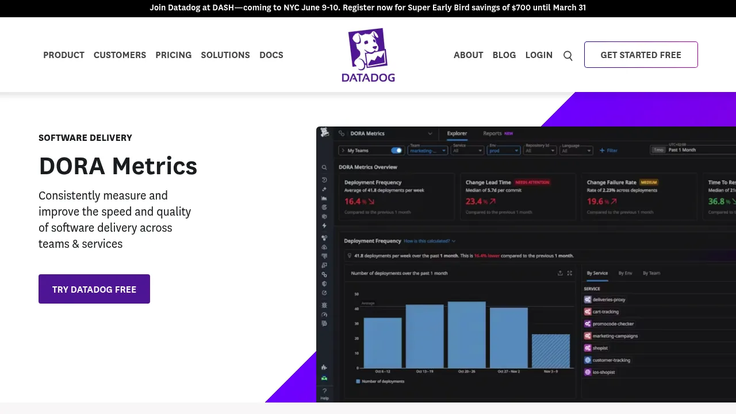736x414 pixels.
Task: Click the customer-tracking globe icon
Action: pyautogui.click(x=588, y=360)
